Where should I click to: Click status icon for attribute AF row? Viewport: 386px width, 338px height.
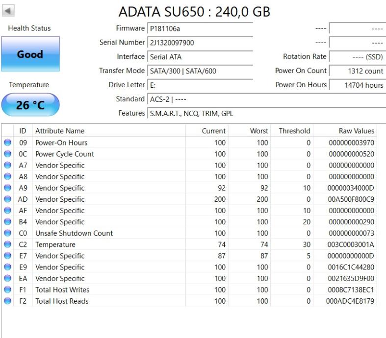(x=8, y=210)
